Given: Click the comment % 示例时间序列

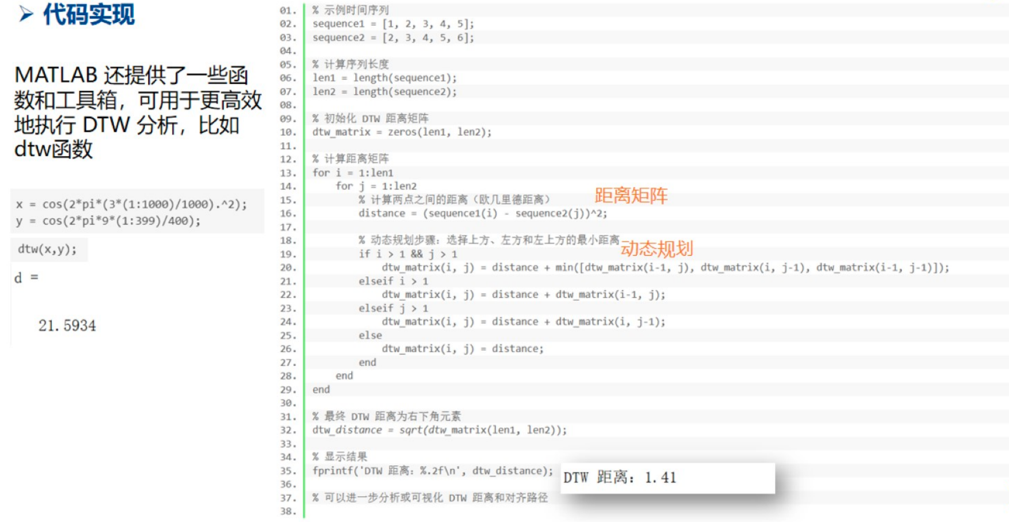Looking at the screenshot, I should point(351,10).
